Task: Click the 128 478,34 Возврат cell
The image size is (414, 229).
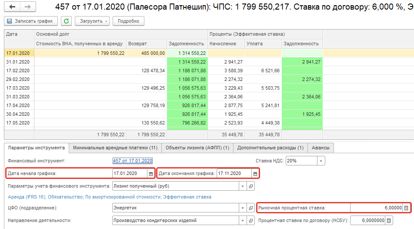Action: click(x=147, y=71)
